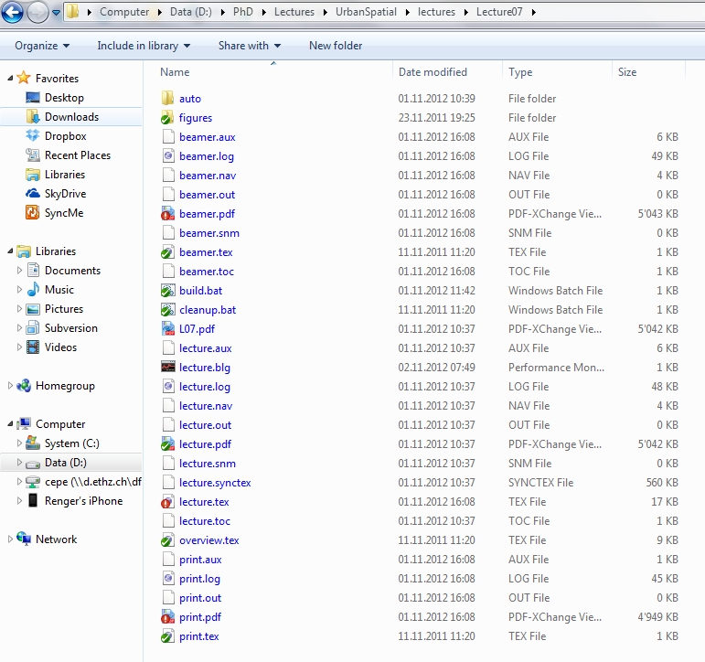Expand the Network node
The height and width of the screenshot is (662, 705).
pos(10,539)
